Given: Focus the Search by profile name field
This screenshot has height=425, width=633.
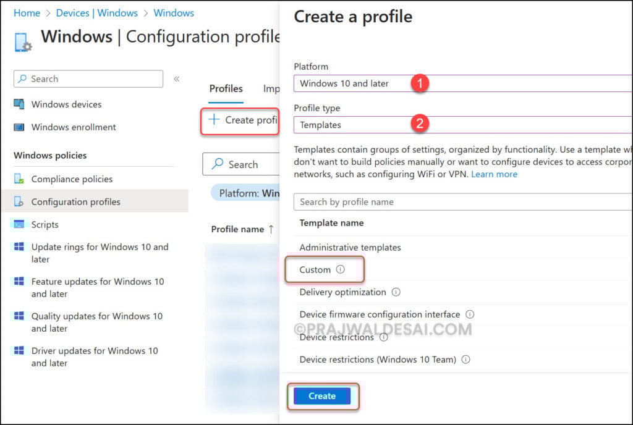Looking at the screenshot, I should click(462, 201).
